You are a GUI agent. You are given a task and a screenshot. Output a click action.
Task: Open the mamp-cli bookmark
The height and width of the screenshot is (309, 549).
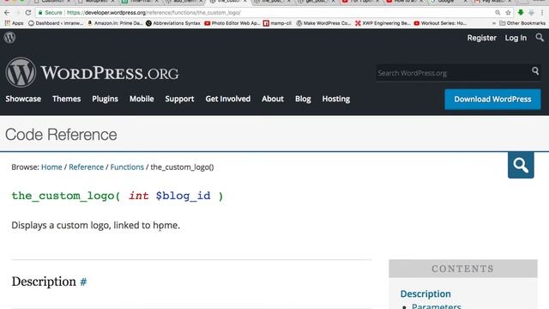pyautogui.click(x=277, y=23)
